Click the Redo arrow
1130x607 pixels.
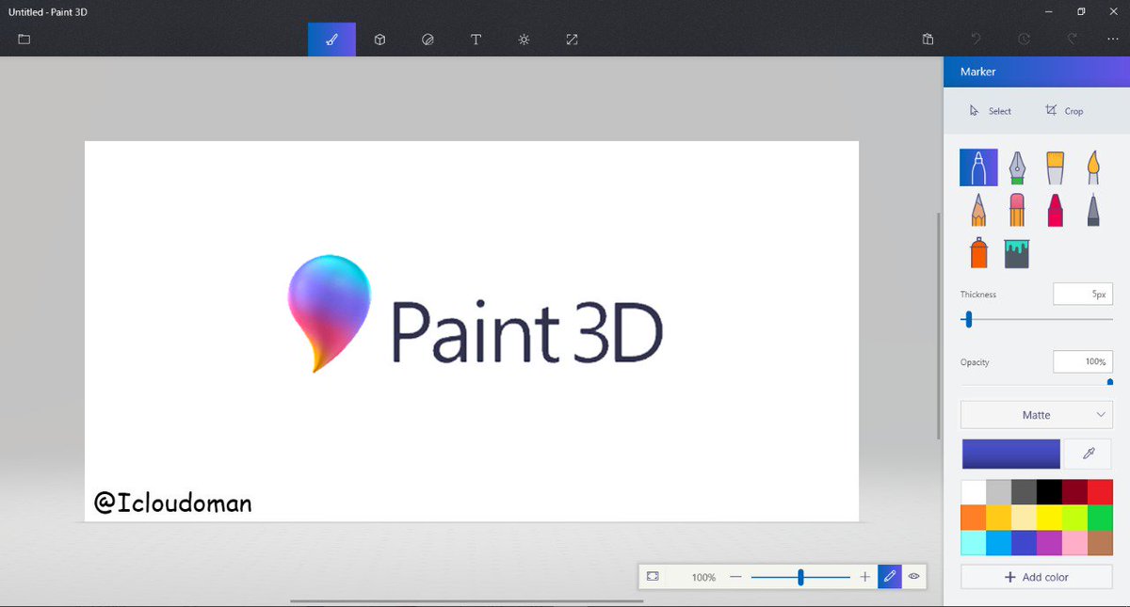pos(1072,40)
